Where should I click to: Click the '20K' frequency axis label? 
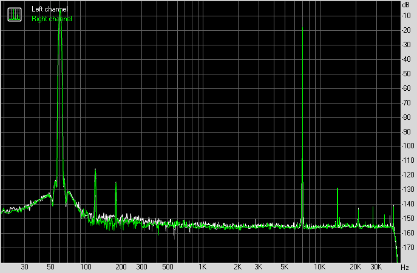355,267
